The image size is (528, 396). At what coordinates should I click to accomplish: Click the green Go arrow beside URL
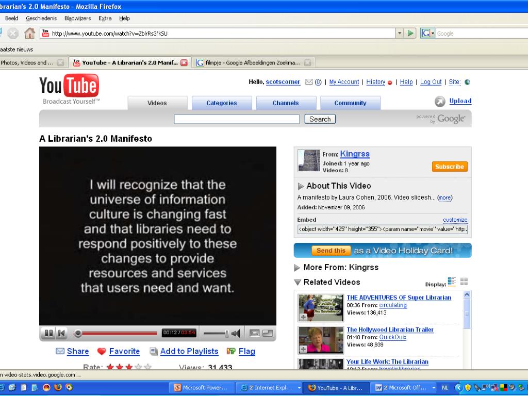tap(410, 34)
